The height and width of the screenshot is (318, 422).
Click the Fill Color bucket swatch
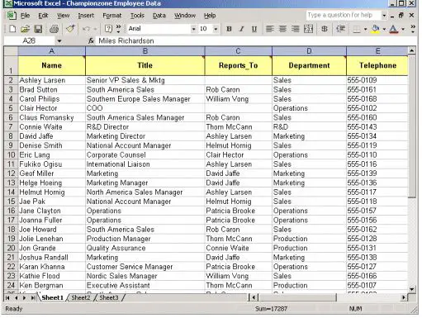(376, 29)
